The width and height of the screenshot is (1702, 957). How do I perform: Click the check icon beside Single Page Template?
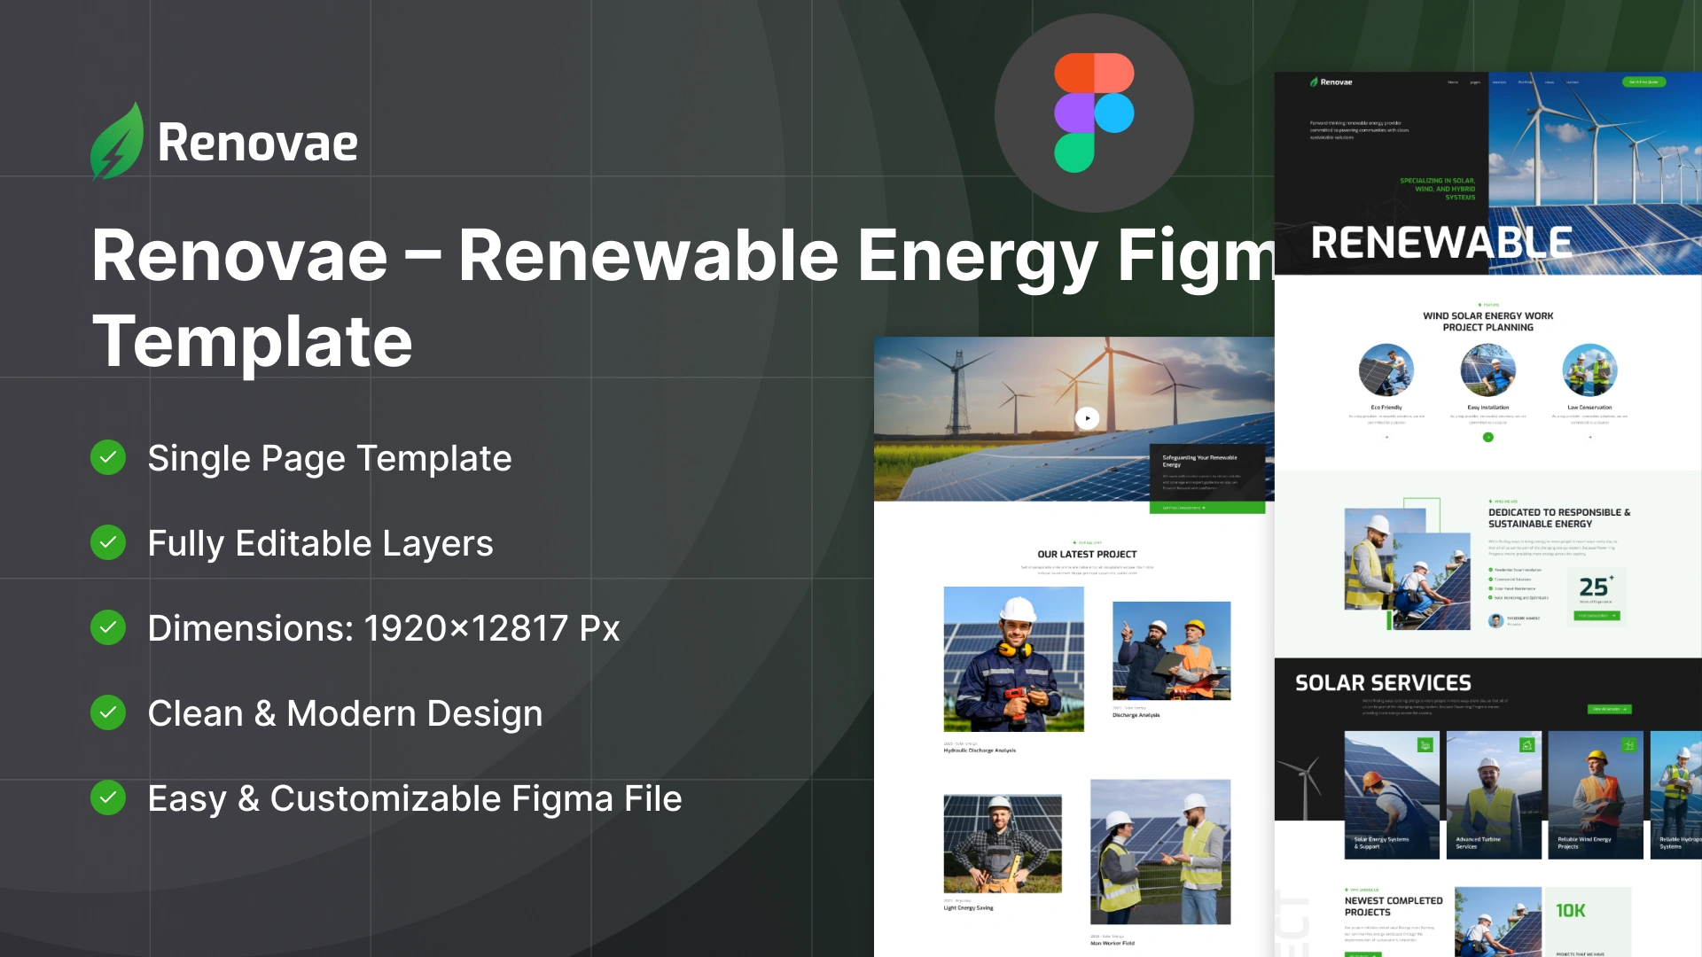[108, 458]
